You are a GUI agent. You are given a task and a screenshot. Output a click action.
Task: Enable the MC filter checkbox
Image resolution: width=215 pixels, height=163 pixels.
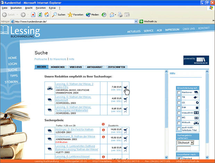(179, 118)
